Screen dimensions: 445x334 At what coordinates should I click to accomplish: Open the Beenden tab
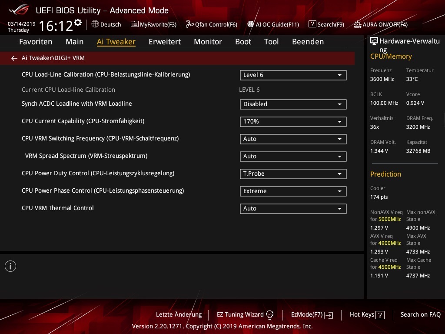click(308, 42)
